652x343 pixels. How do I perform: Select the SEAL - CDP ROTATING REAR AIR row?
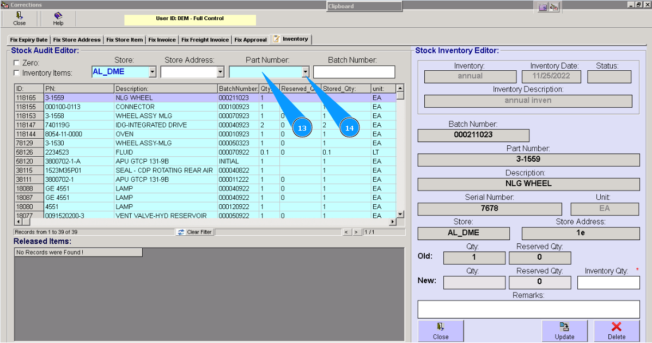(x=205, y=170)
